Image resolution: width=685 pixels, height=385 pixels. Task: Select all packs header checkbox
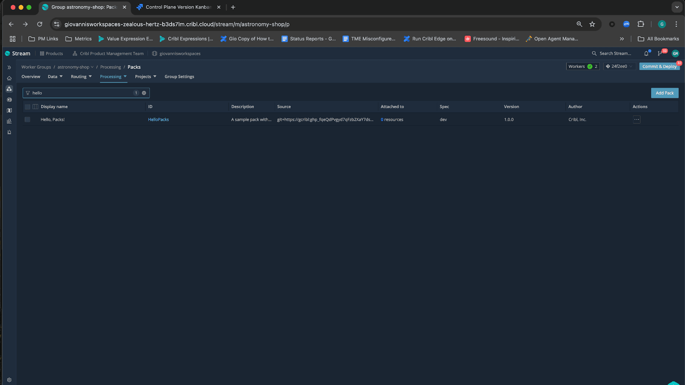point(27,107)
